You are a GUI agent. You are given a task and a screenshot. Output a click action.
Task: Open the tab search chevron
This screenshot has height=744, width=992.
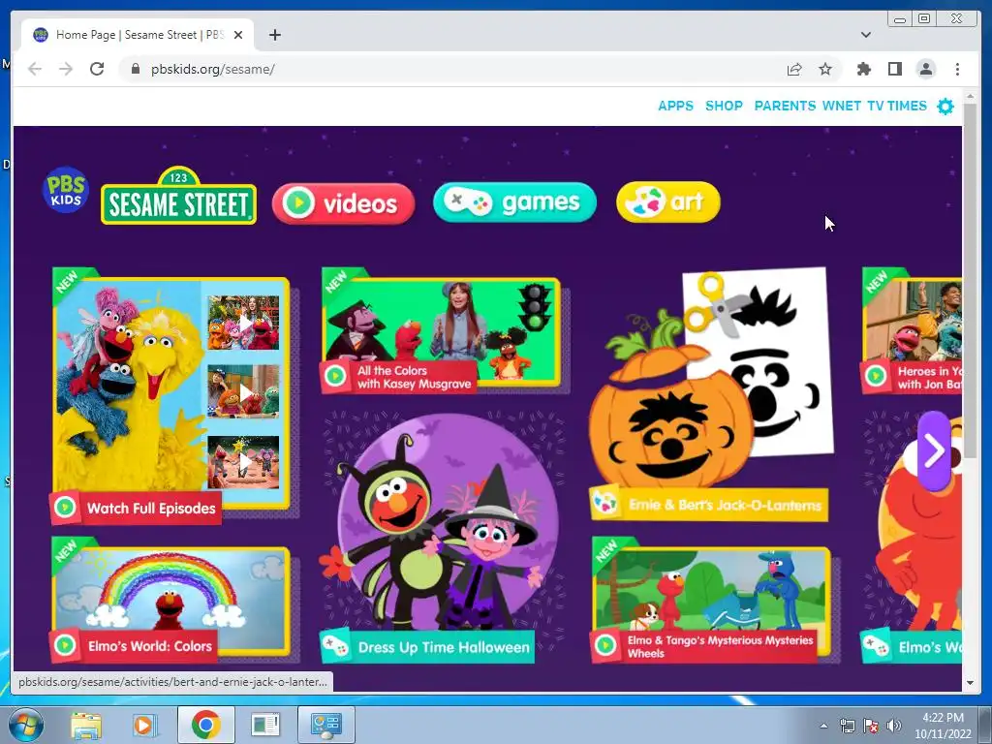click(866, 35)
